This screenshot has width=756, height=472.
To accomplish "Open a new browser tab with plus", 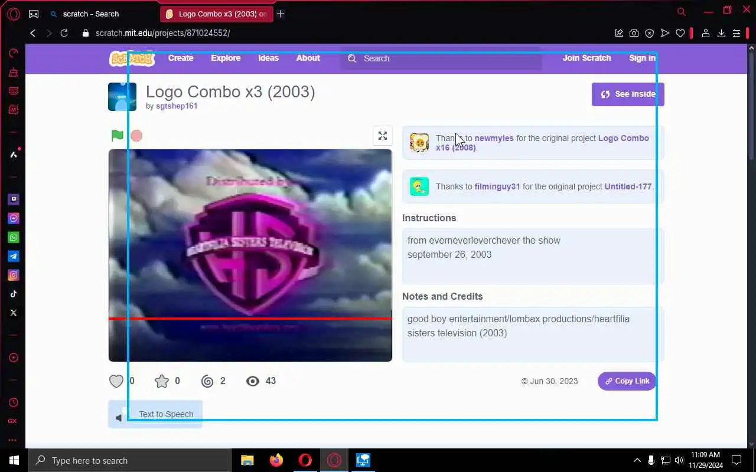I will [281, 14].
